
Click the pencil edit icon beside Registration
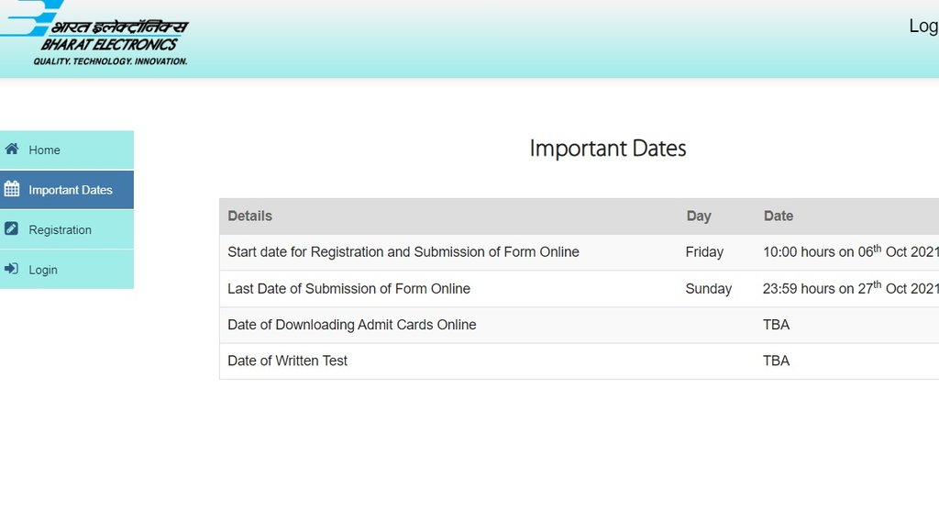point(12,229)
